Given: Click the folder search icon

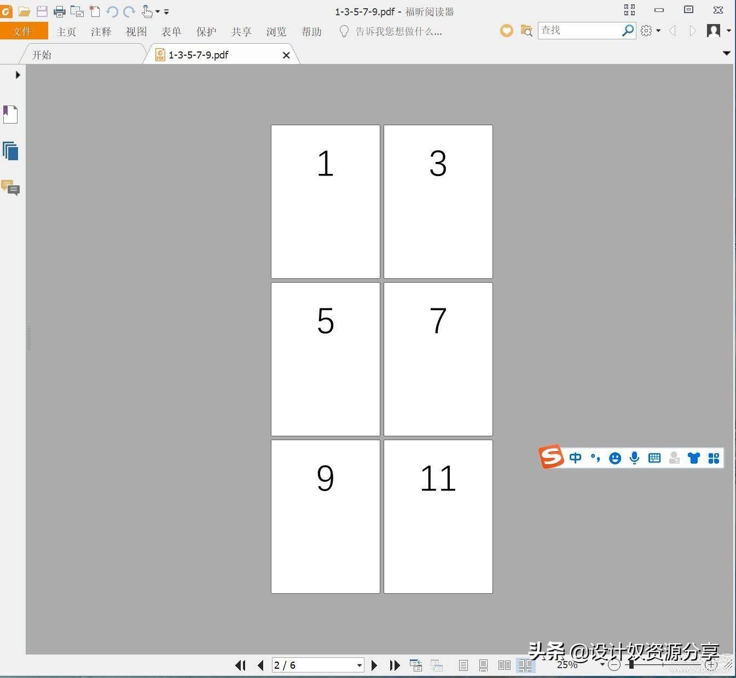Looking at the screenshot, I should (526, 31).
